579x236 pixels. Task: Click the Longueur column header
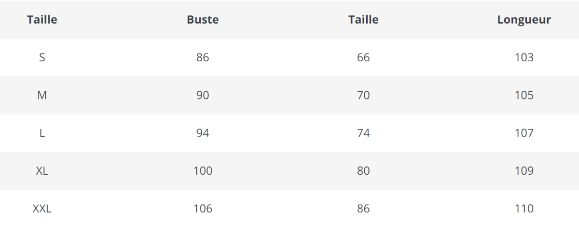[x=524, y=20]
